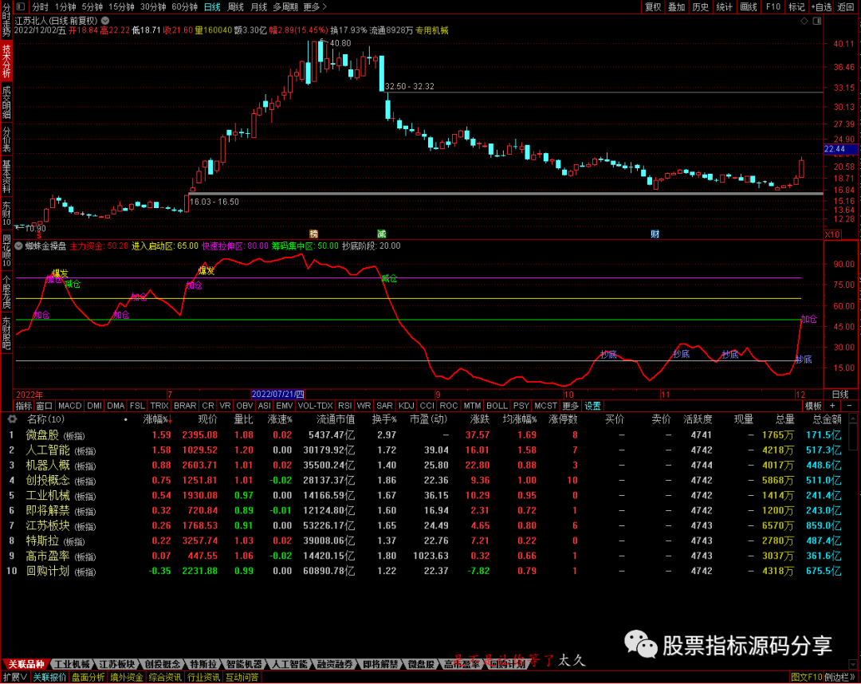861x684 pixels.
Task: Switch to the 分时 chart period
Action: (40, 7)
